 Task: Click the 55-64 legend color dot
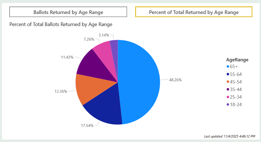[228, 74]
